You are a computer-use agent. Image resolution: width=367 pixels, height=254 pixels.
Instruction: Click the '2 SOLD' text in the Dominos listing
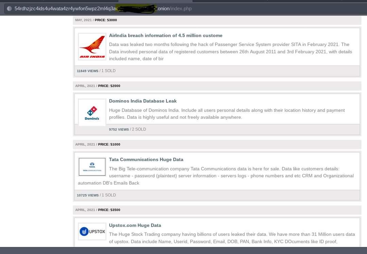coord(139,129)
